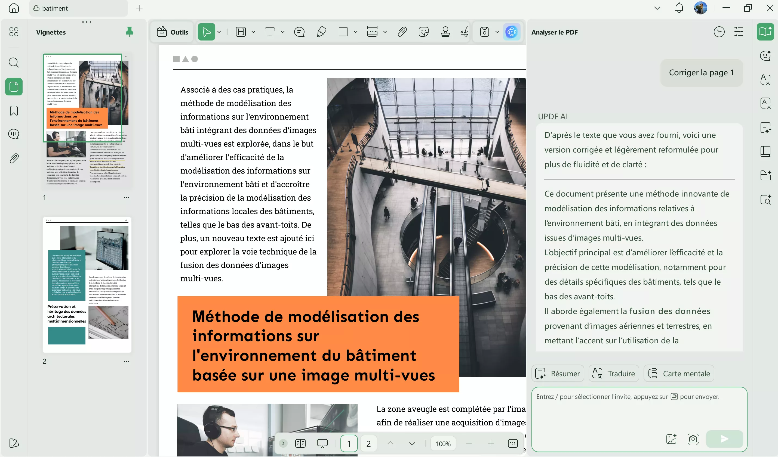Click the Corriger la page 1 suggestion
Image resolution: width=778 pixels, height=457 pixels.
click(x=702, y=72)
